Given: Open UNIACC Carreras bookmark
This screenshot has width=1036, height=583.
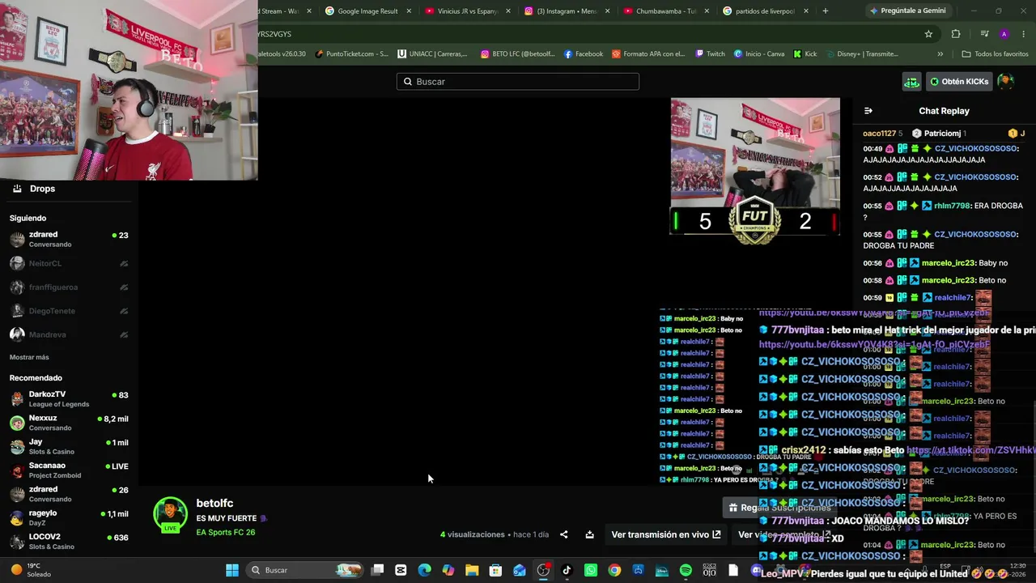Looking at the screenshot, I should tap(433, 54).
